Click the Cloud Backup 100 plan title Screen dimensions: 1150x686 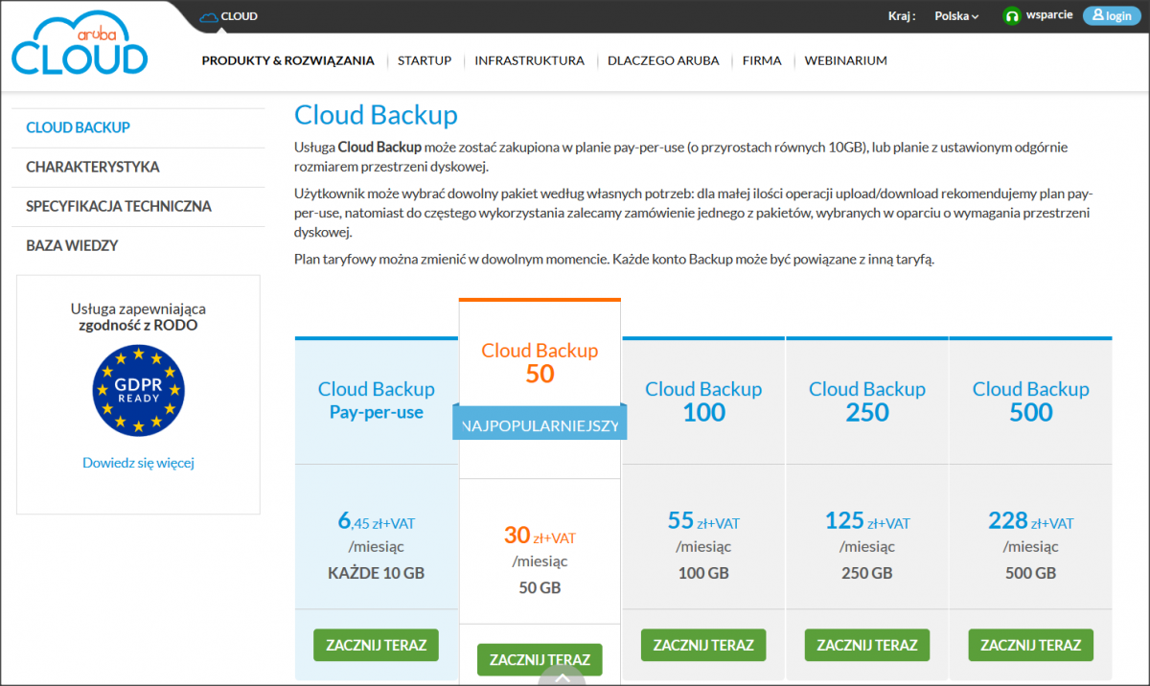(703, 400)
